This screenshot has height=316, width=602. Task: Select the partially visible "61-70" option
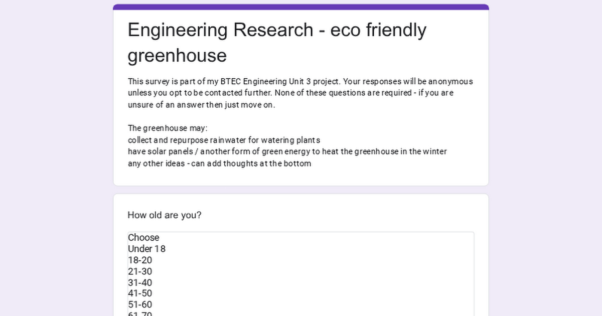coord(140,313)
